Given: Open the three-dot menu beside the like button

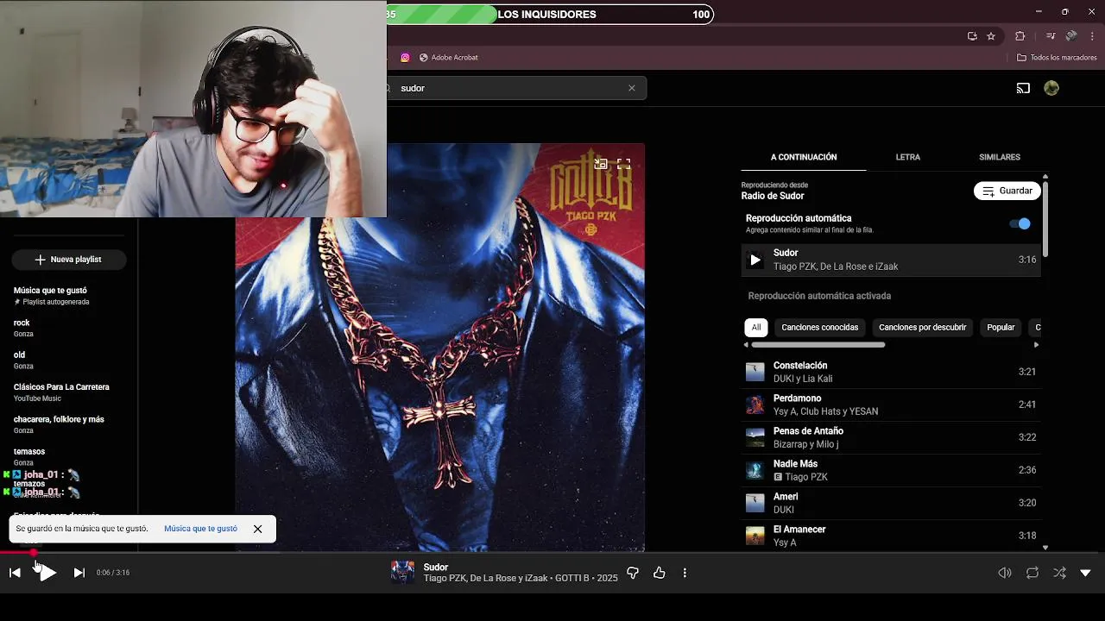Looking at the screenshot, I should click(x=685, y=573).
